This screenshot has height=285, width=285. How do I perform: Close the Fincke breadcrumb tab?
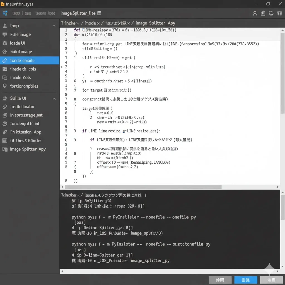(x=78, y=23)
